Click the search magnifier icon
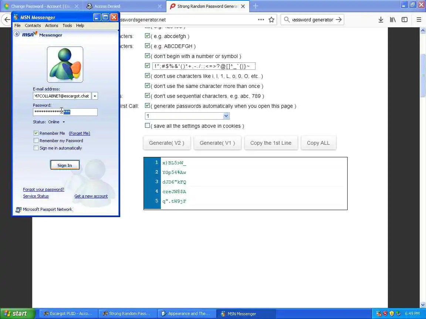The image size is (426, 319). point(286,20)
